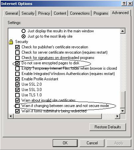Disable the Use SSL 2.0 option
The width and height of the screenshot is (134, 150).
click(x=18, y=84)
